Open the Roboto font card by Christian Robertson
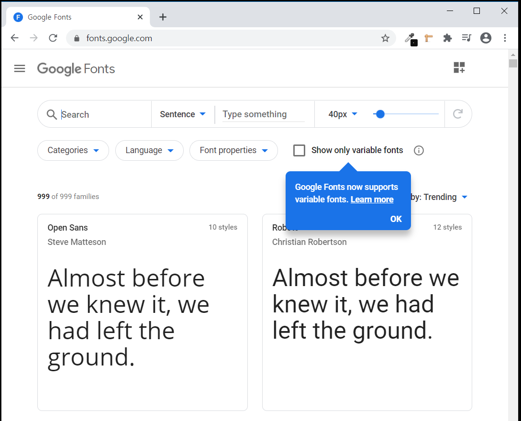 (367, 312)
